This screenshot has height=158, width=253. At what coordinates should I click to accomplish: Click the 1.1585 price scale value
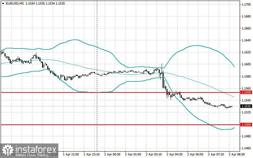tap(246, 76)
